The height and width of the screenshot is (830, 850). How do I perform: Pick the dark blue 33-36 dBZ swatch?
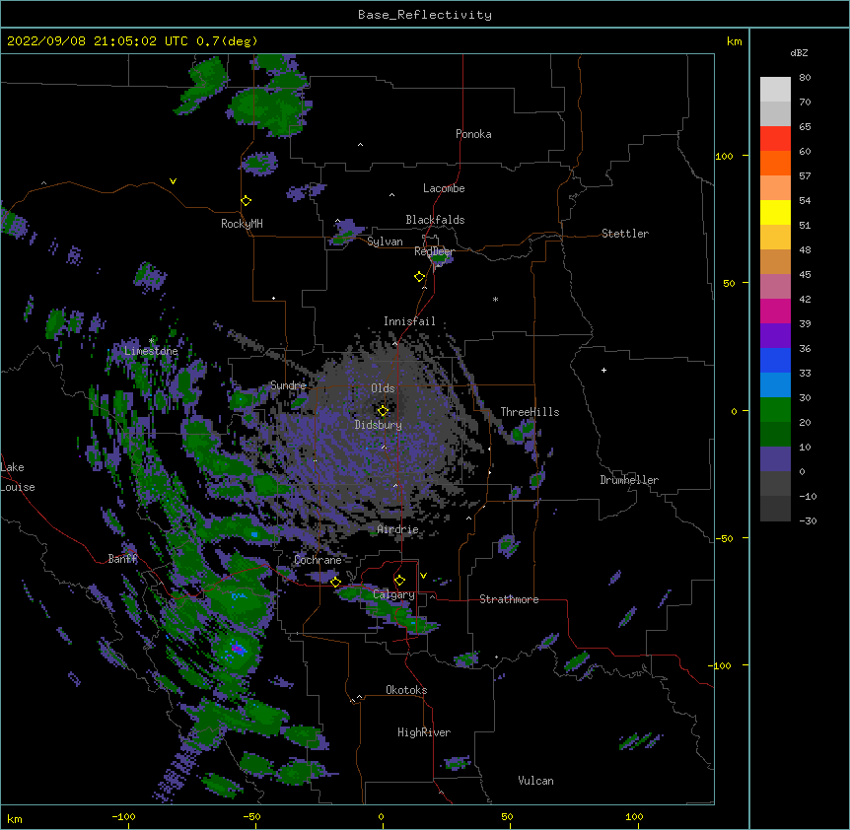pyautogui.click(x=775, y=360)
